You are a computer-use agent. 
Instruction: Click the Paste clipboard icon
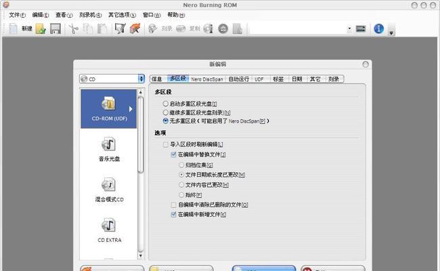pos(102,28)
